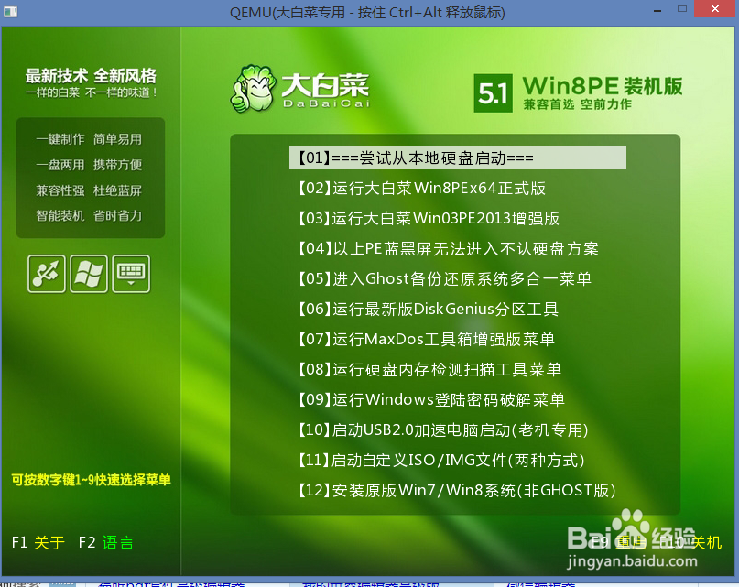This screenshot has width=739, height=587.
Task: Select entry 07 MaxDos toolbox menu
Action: pyautogui.click(x=426, y=339)
